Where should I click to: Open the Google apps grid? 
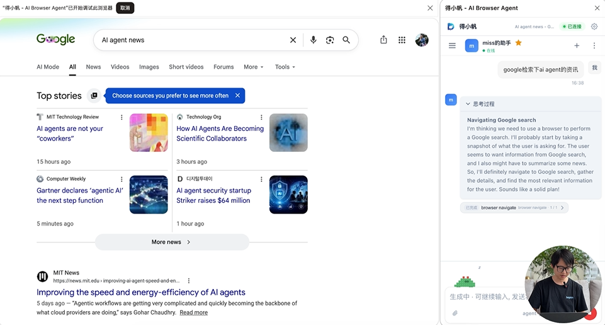click(402, 40)
